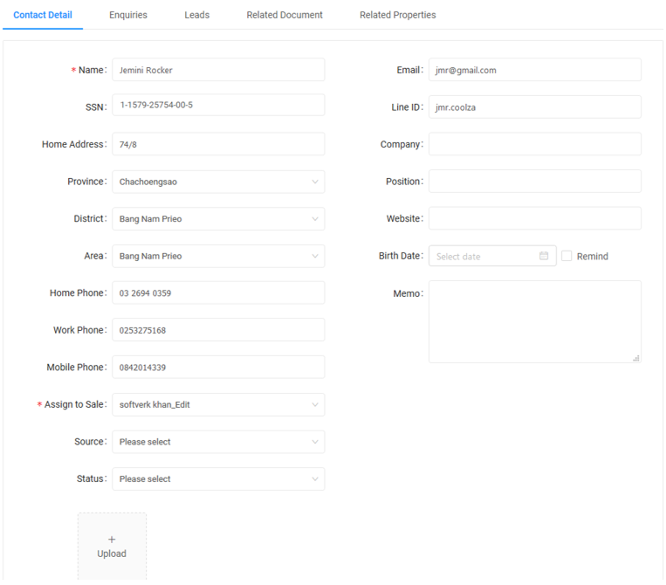Open the Area dropdown list
Image resolution: width=666 pixels, height=585 pixels.
click(218, 256)
